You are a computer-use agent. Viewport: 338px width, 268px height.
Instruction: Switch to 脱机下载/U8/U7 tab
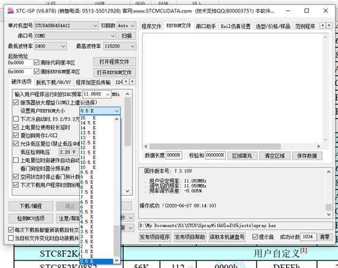pos(53,82)
